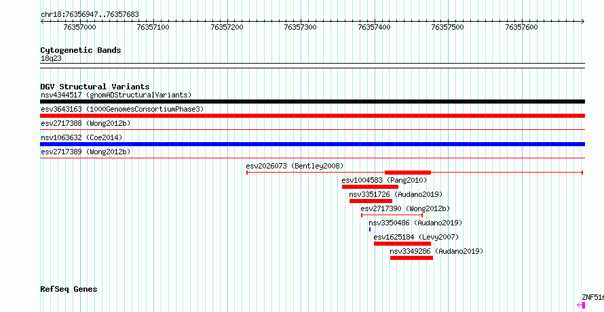
Task: Click the Cytogenetic Bands track title
Action: pos(81,50)
